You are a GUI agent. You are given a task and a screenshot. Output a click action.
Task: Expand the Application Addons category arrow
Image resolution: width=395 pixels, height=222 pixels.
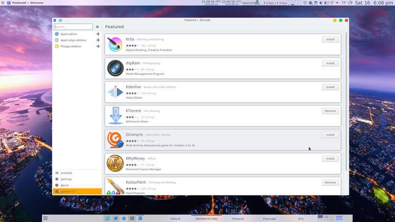(98, 40)
